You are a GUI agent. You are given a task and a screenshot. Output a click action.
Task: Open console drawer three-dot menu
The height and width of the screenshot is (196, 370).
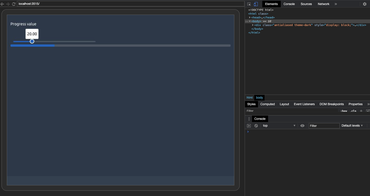249,119
